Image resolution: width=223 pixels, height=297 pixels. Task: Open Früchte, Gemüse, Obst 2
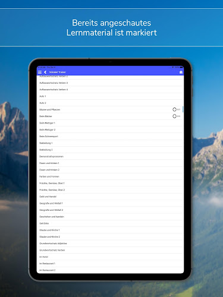point(110,190)
